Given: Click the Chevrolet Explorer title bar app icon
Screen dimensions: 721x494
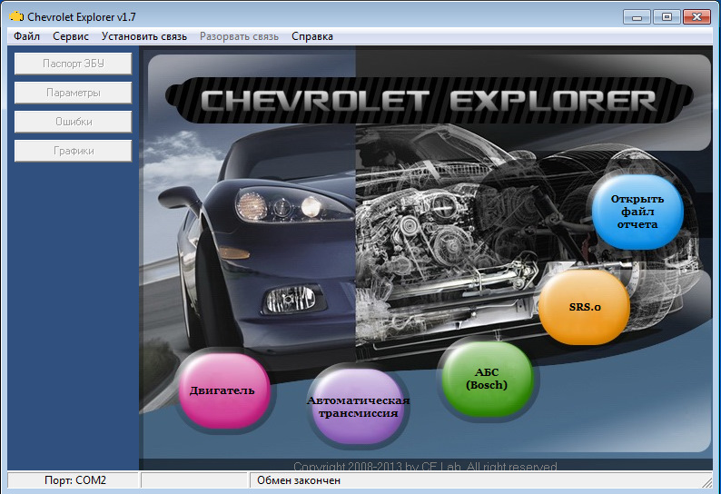Looking at the screenshot, I should point(16,16).
